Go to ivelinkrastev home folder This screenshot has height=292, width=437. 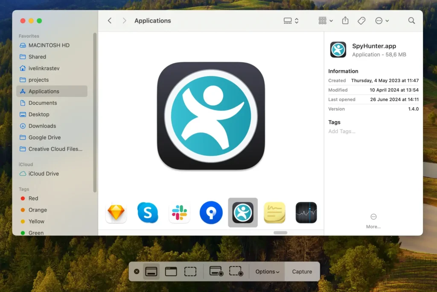[x=52, y=68]
